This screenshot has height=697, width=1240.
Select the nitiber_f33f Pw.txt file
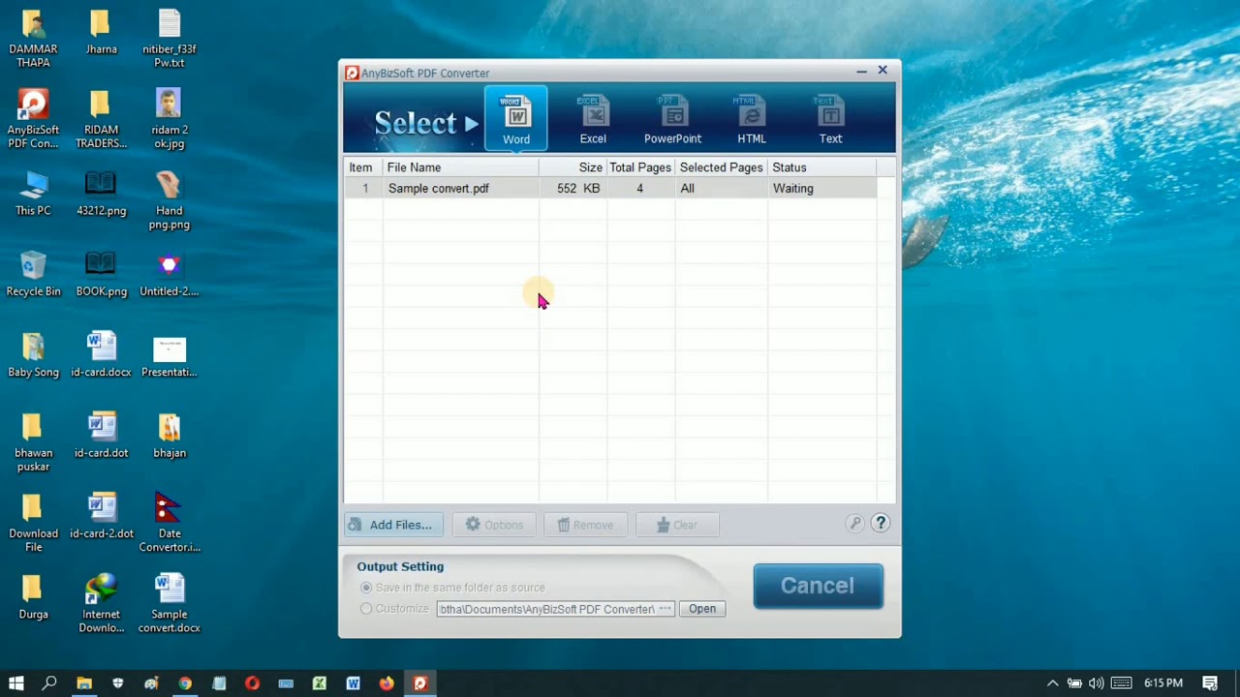[169, 40]
